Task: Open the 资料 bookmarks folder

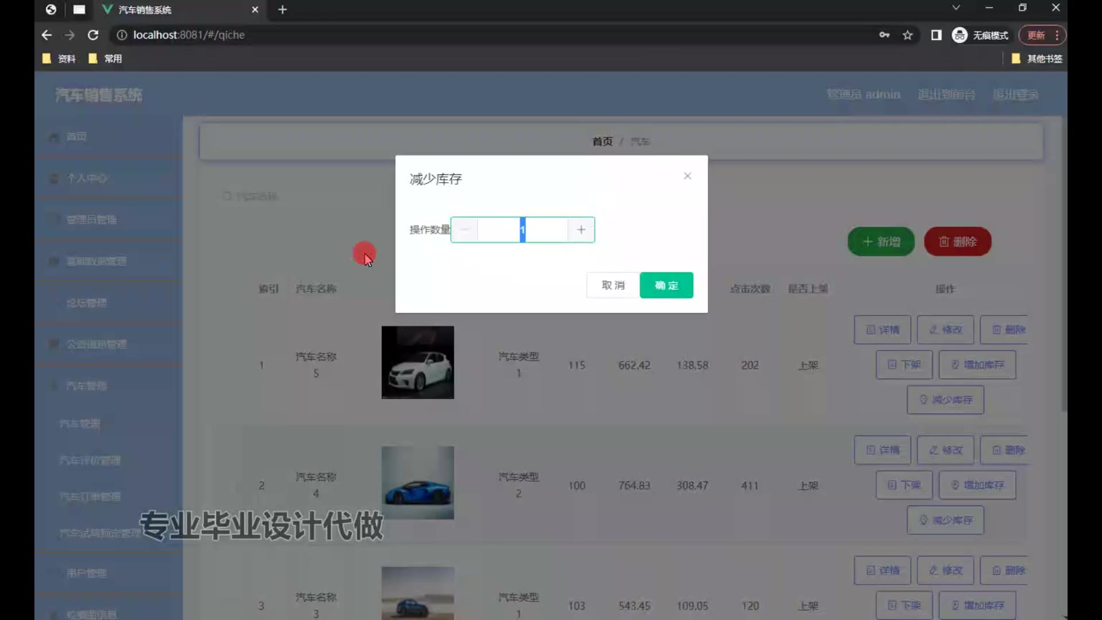Action: pos(59,59)
